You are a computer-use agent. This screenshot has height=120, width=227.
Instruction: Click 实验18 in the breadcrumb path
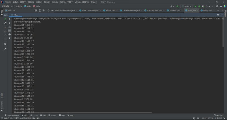[x=19, y=6]
